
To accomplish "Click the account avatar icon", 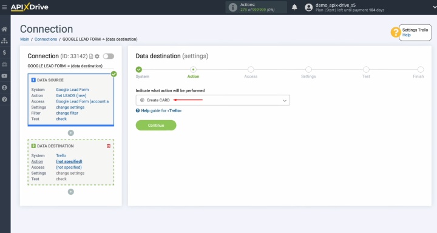I will (308, 7).
